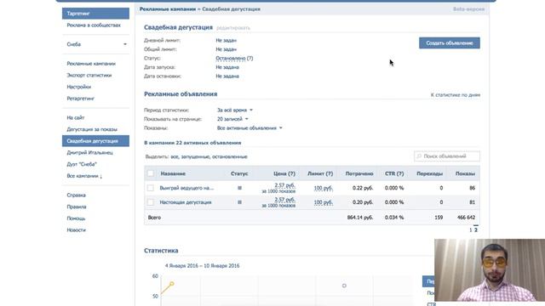545x306 pixels.
Task: Open the Новости link
Action: click(76, 230)
